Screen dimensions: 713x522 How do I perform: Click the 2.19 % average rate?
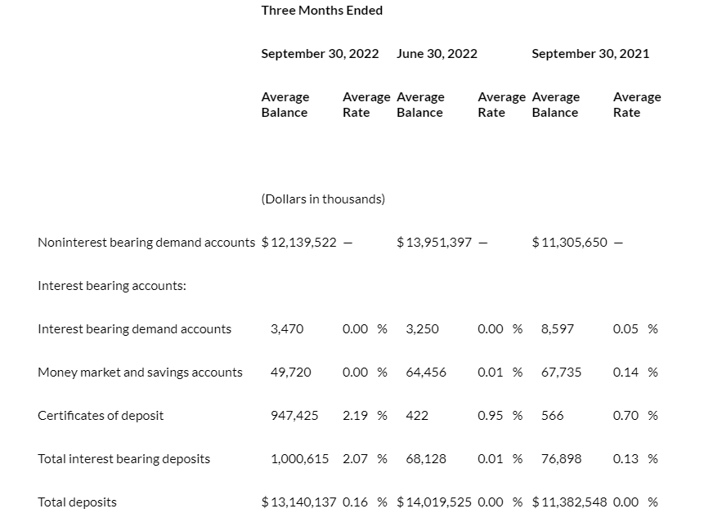365,416
